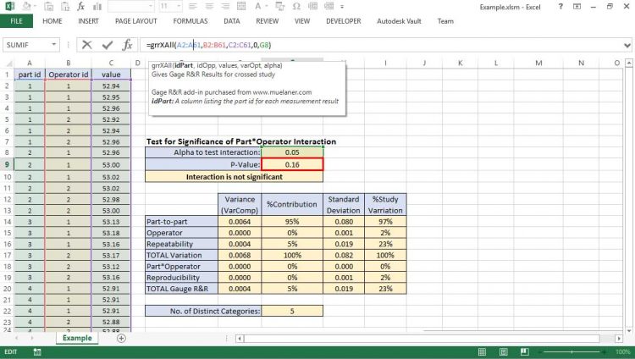Image resolution: width=635 pixels, height=359 pixels.
Task: Select the Alpha value cell 0.05
Action: [x=292, y=152]
